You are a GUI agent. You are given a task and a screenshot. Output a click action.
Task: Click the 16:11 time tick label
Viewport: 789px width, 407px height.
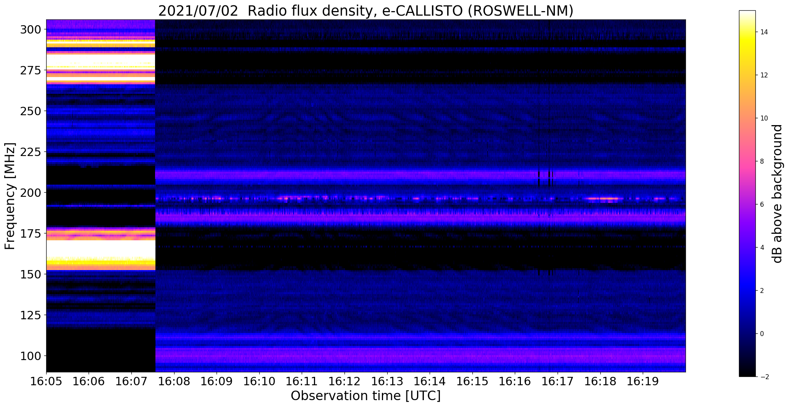pyautogui.click(x=302, y=381)
